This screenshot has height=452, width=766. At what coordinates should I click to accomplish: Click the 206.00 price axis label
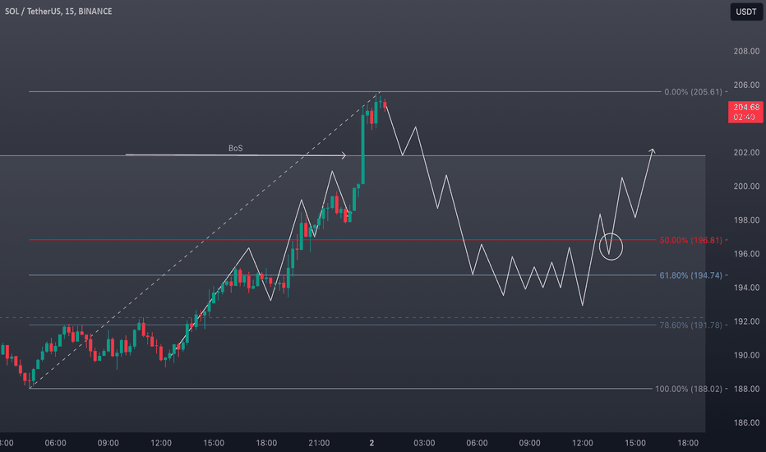point(746,85)
